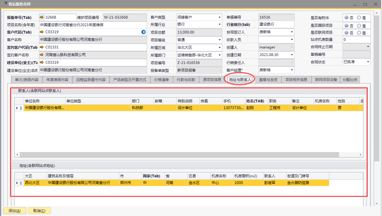Click the link arrow beside 报备单号 32668
The height and width of the screenshot is (216, 382).
(42, 17)
